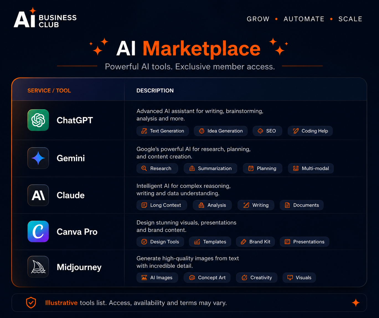This screenshot has height=318, width=379.
Task: Click the Presentations tag
Action: click(304, 242)
